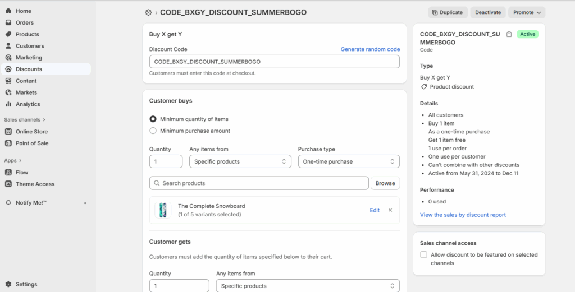This screenshot has width=575, height=292.
Task: Open the One-time purchase dropdown
Action: click(x=349, y=161)
